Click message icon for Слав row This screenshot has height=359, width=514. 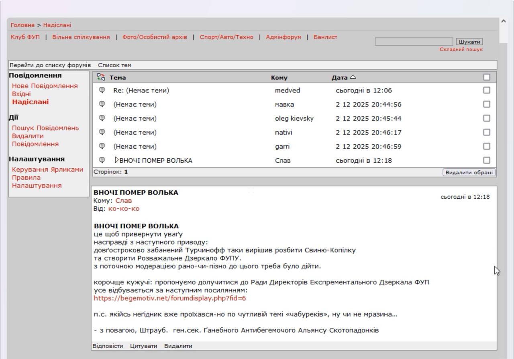[x=102, y=160]
